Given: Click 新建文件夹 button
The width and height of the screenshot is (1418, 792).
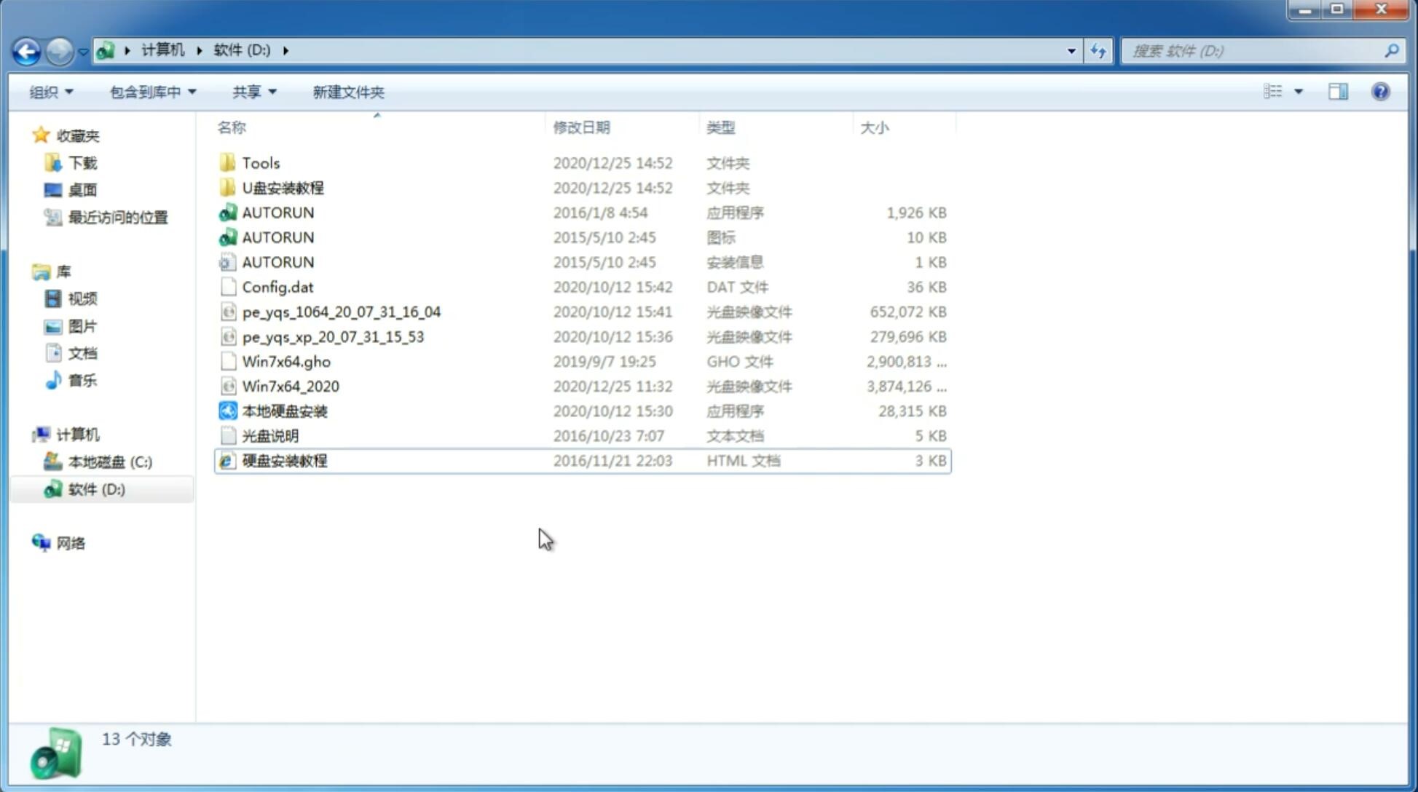Looking at the screenshot, I should (x=349, y=92).
